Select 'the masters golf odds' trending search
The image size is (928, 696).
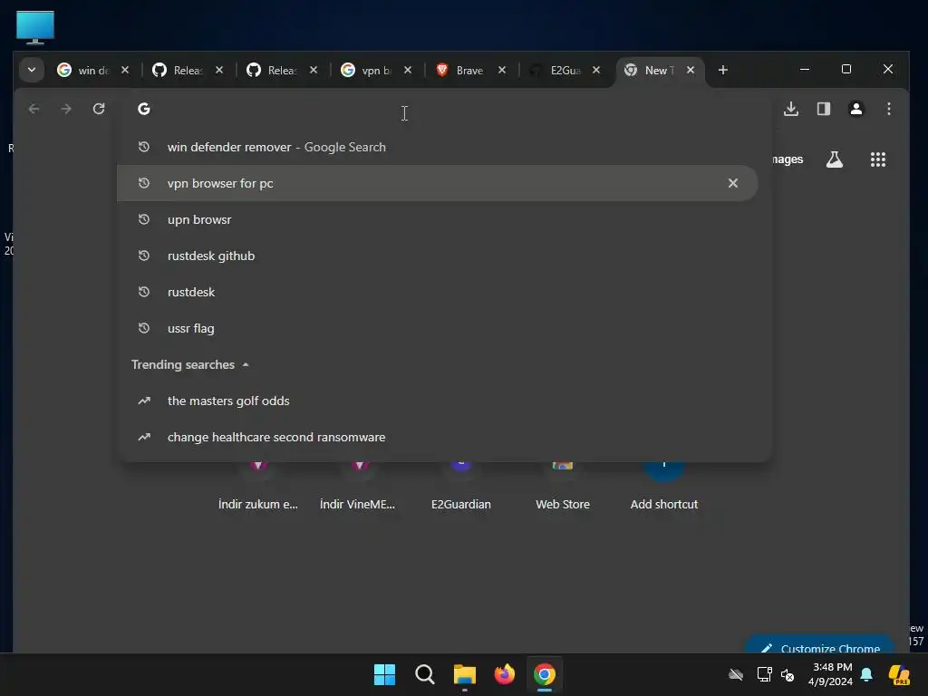coord(438,401)
